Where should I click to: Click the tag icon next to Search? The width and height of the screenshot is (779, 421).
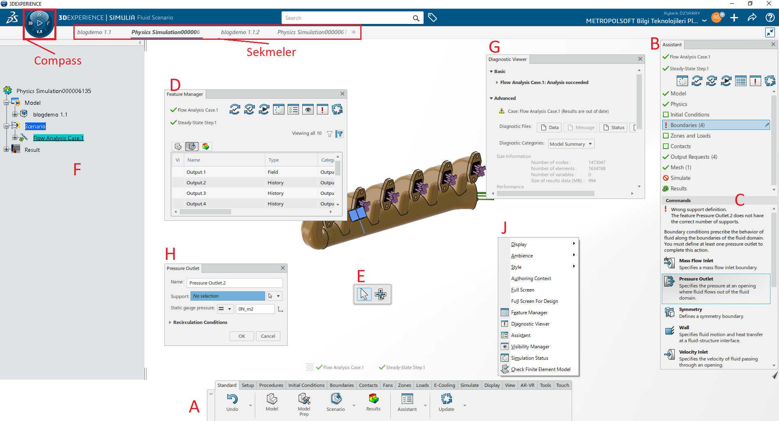tap(433, 18)
